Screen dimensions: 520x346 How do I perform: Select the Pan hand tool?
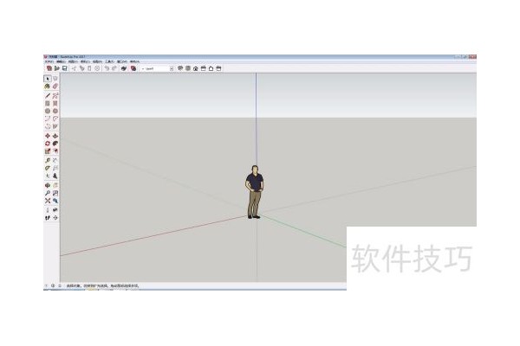[55, 185]
